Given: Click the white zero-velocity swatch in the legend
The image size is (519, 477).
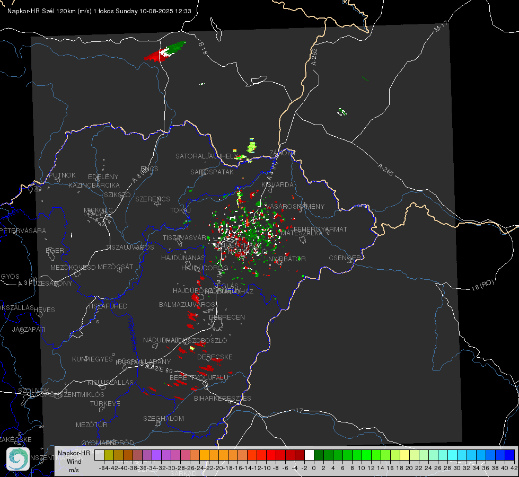Looking at the screenshot, I should pos(309,455).
